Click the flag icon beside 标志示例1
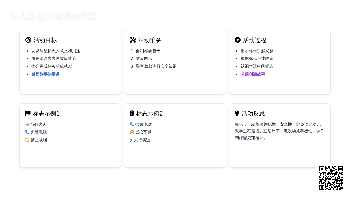This screenshot has height=197, width=350. 28,114
